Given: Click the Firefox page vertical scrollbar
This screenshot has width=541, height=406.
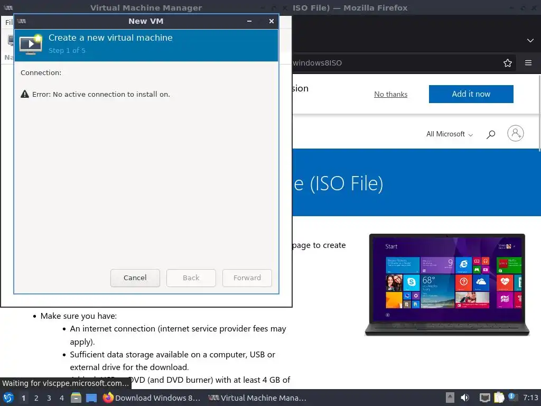Looking at the screenshot, I should click(x=539, y=113).
